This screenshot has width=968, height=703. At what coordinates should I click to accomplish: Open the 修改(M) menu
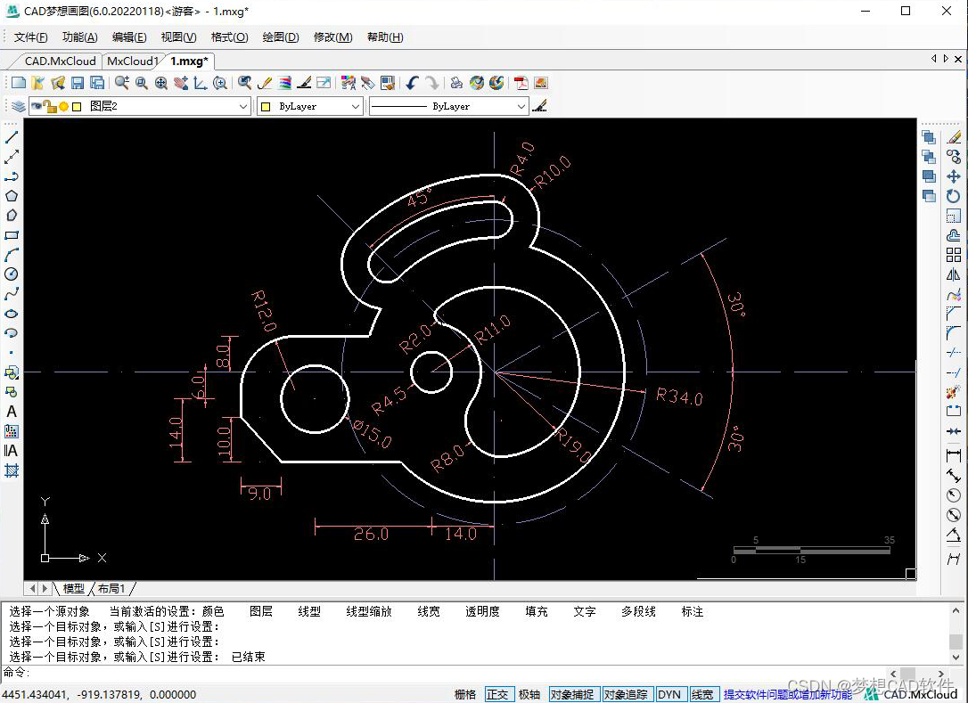point(332,37)
